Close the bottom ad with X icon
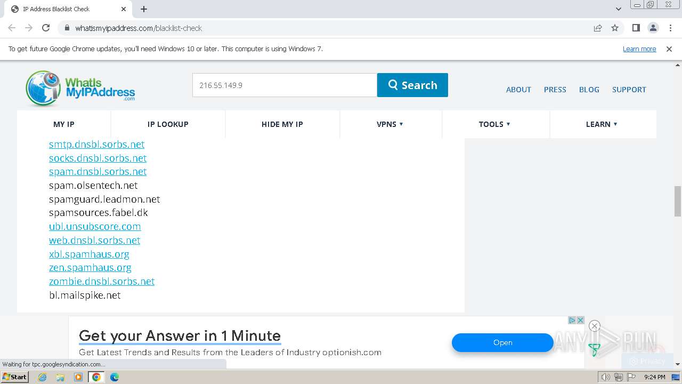 [580, 320]
